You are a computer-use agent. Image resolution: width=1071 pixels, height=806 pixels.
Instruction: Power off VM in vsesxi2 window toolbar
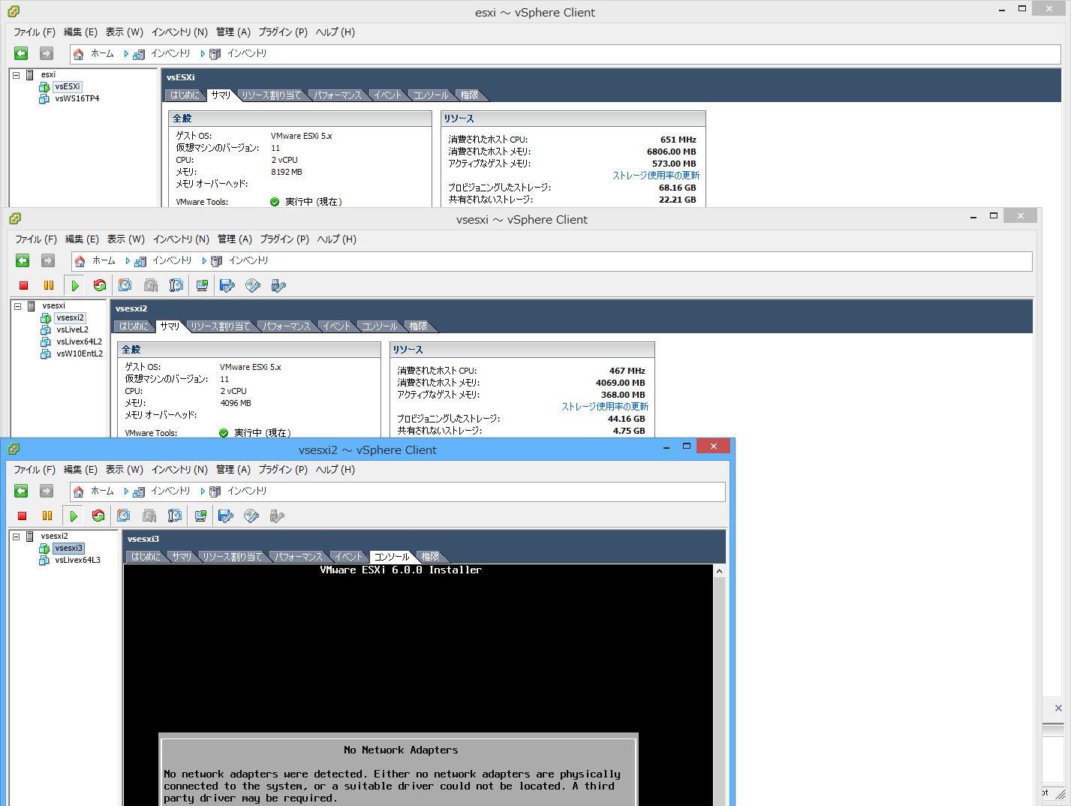pyautogui.click(x=23, y=516)
